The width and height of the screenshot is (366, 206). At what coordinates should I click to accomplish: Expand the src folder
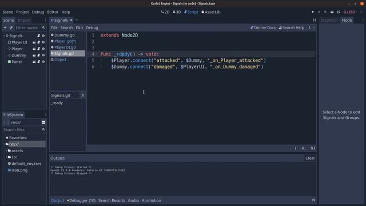(6, 157)
